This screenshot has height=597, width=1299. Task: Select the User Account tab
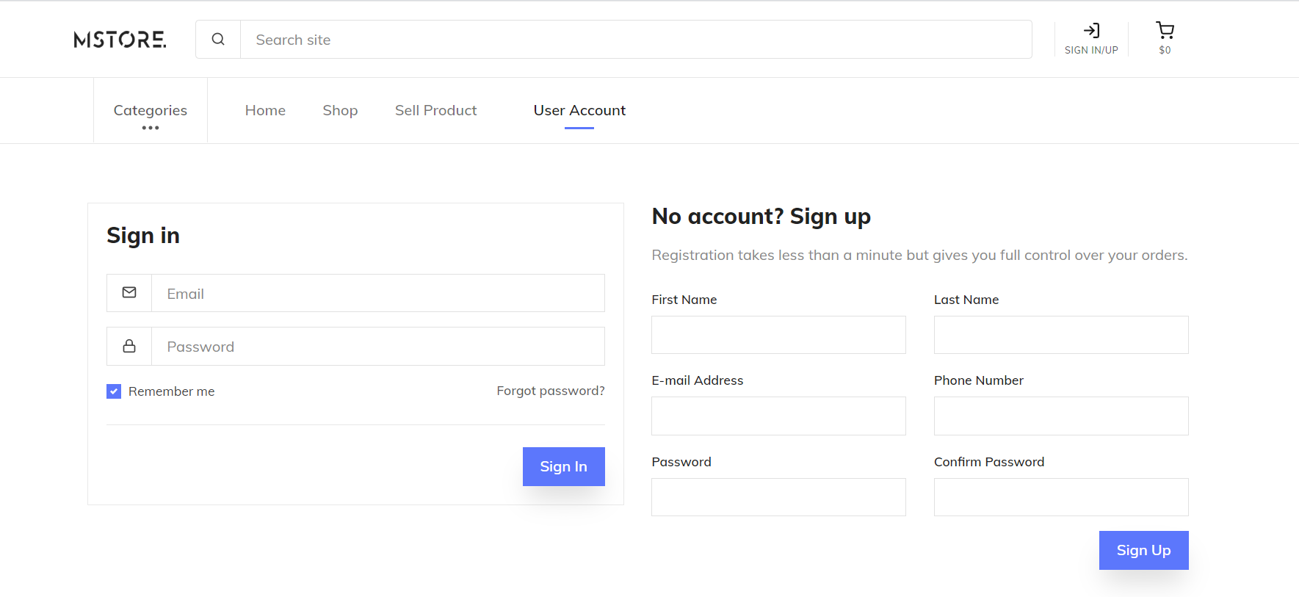click(579, 110)
